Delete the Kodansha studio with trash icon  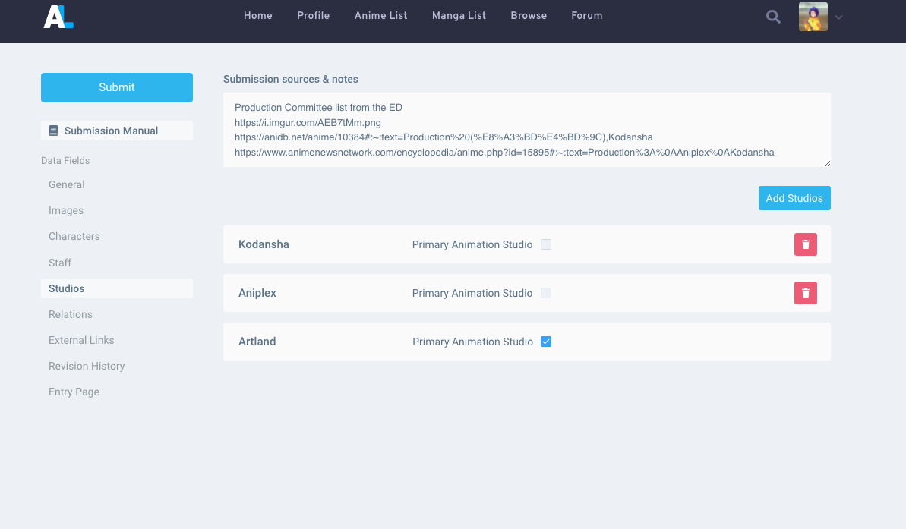point(805,244)
